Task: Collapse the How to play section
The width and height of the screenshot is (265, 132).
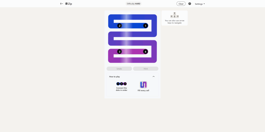Action: pos(153,76)
